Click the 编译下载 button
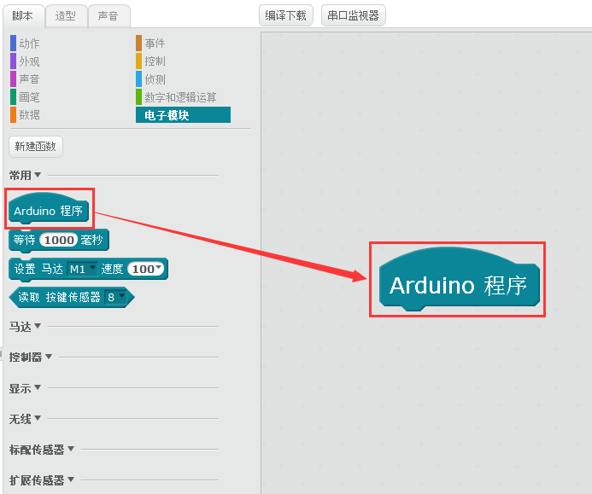592x494 pixels. (286, 15)
